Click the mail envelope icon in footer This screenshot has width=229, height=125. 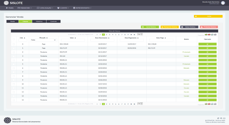point(224,118)
